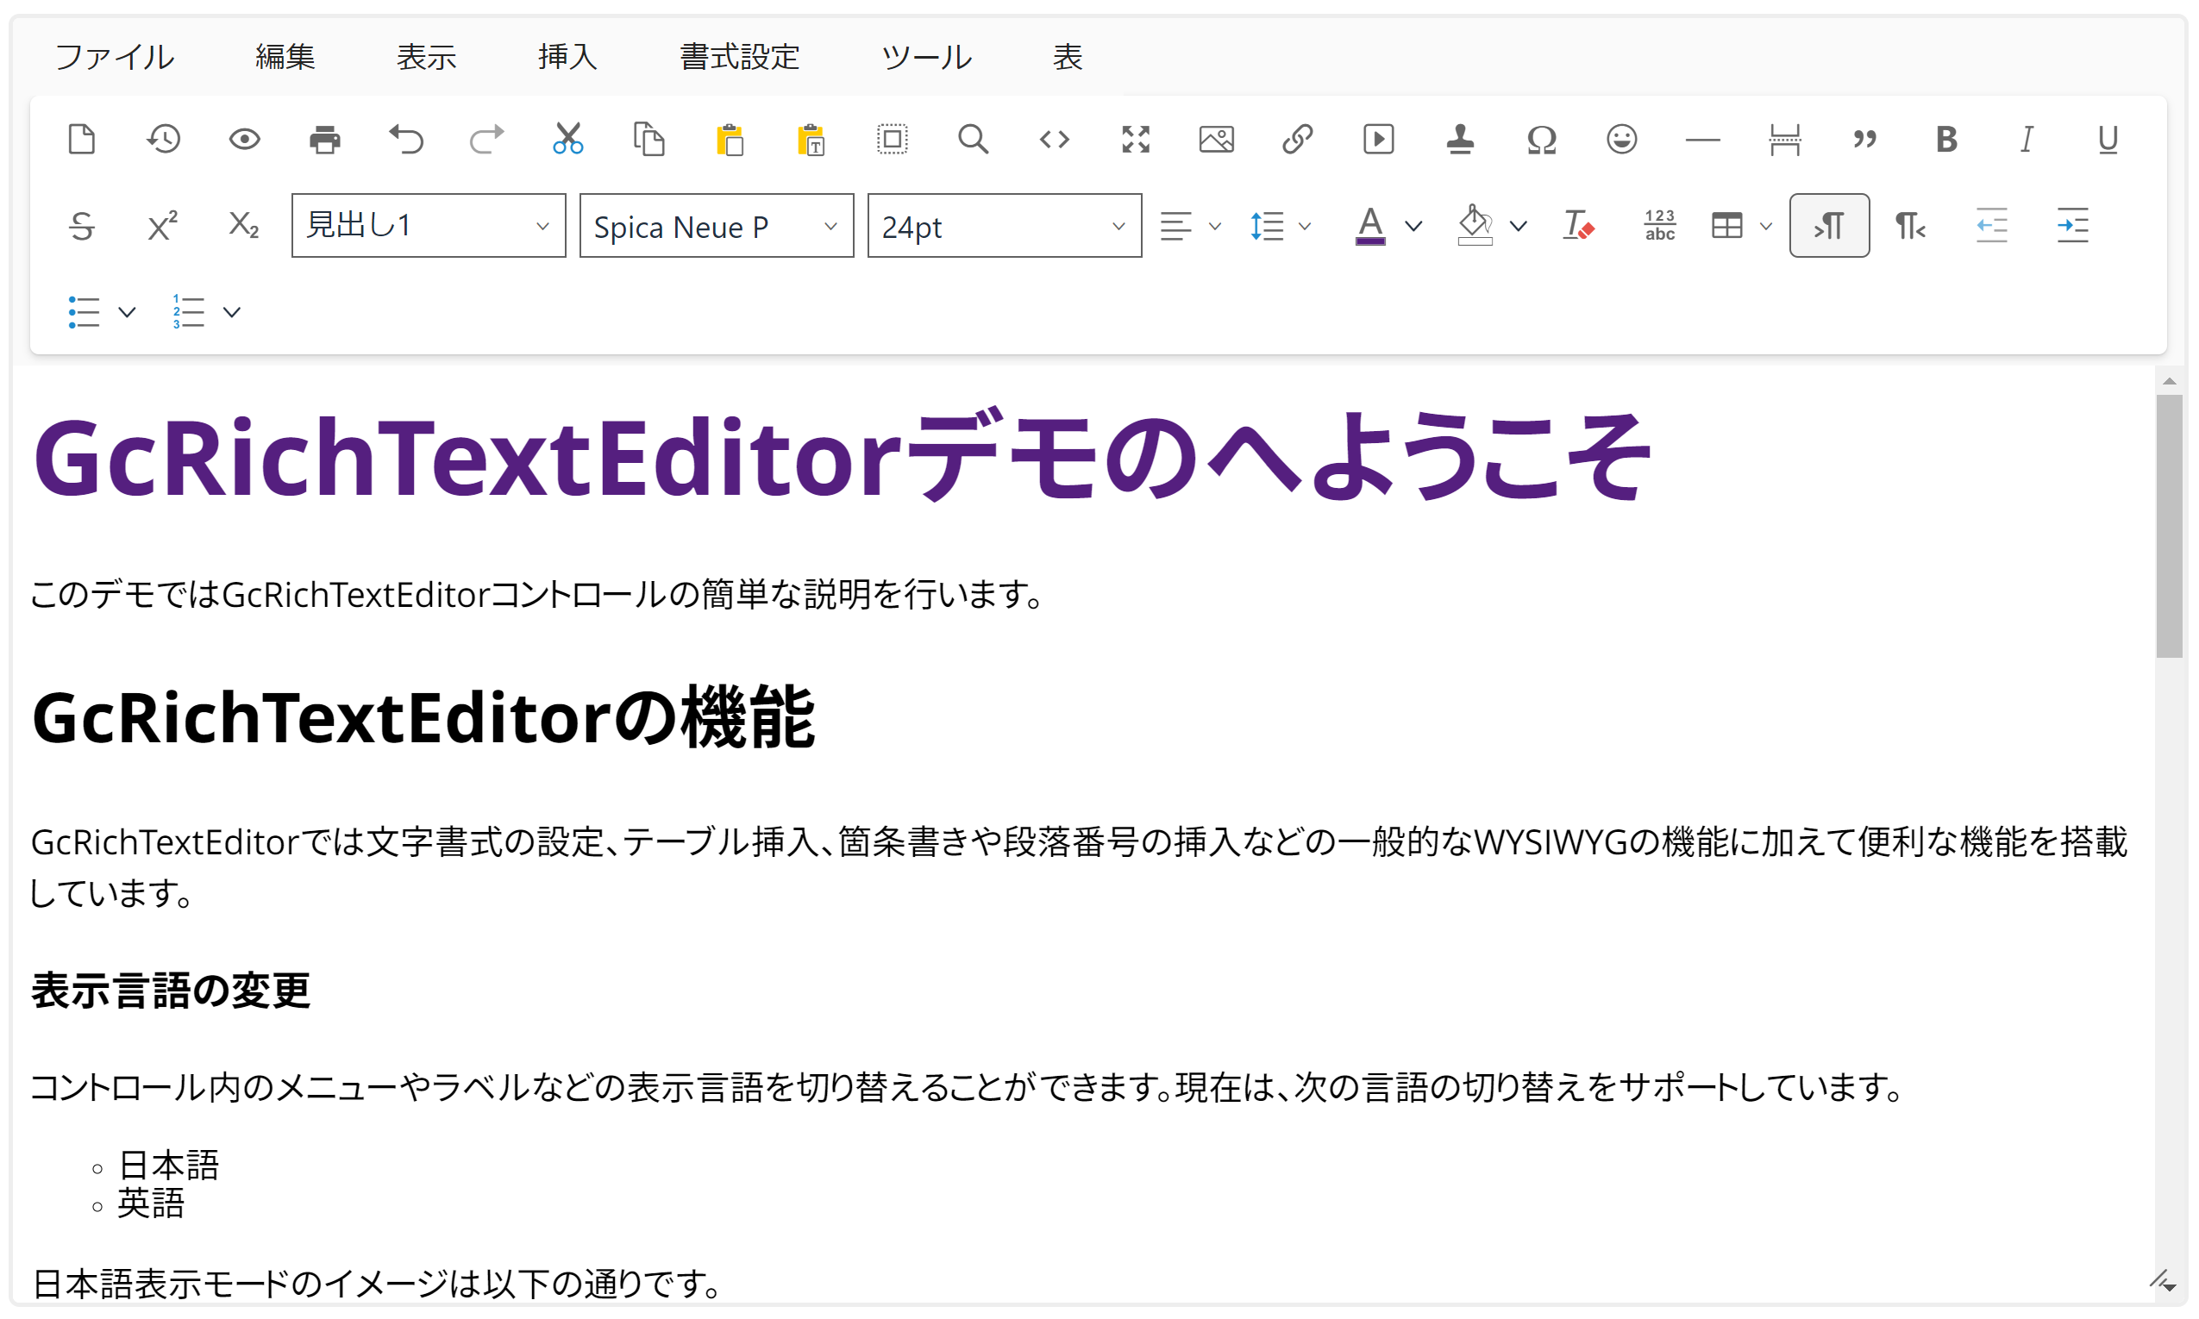Toggle blockquote formatting
The height and width of the screenshot is (1319, 2199).
pyautogui.click(x=1864, y=140)
